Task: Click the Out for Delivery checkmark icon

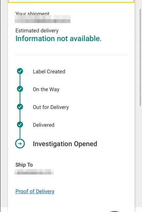Action: [20, 107]
